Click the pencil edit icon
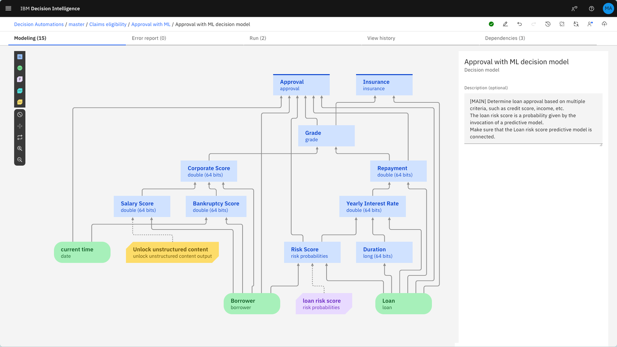The width and height of the screenshot is (617, 347). (505, 24)
